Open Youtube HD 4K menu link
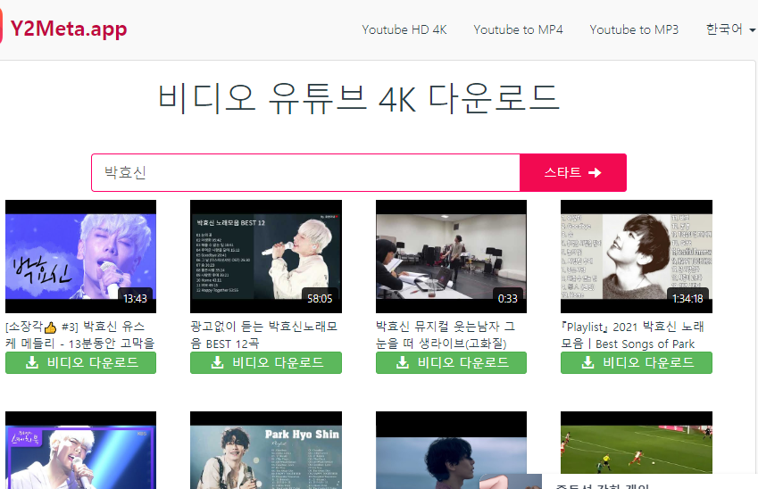The height and width of the screenshot is (489, 758). [x=404, y=30]
